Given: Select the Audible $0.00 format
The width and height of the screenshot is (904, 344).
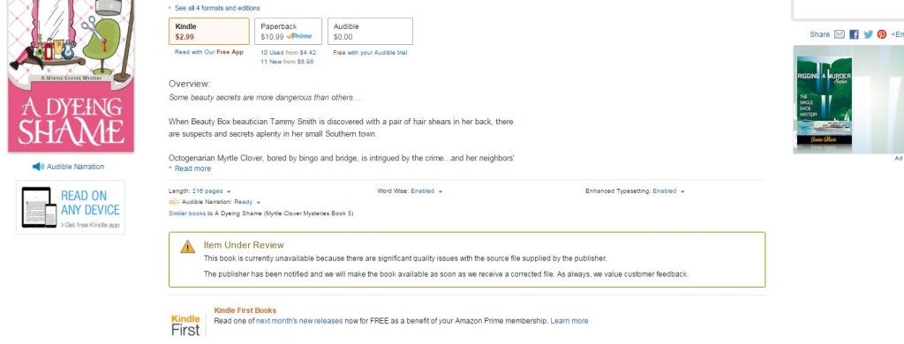Looking at the screenshot, I should (x=370, y=31).
